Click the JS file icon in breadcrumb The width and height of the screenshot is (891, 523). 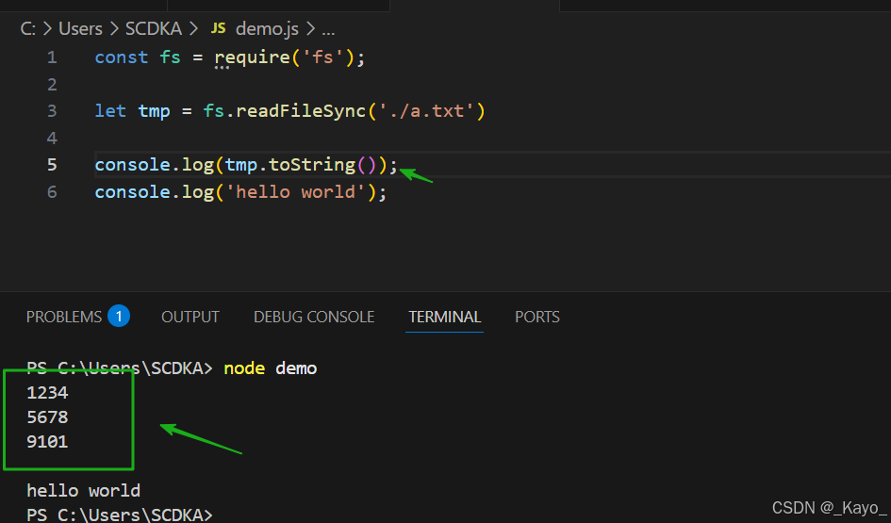coord(218,28)
